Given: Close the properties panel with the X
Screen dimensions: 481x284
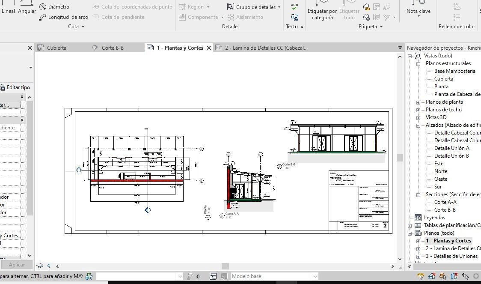Looking at the screenshot, I should coord(30,48).
